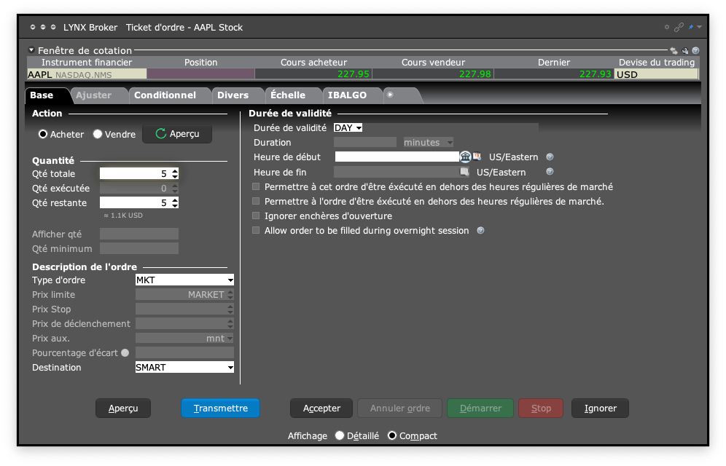726x466 pixels.
Task: Open the Durée de validité DAY dropdown
Action: tap(348, 127)
